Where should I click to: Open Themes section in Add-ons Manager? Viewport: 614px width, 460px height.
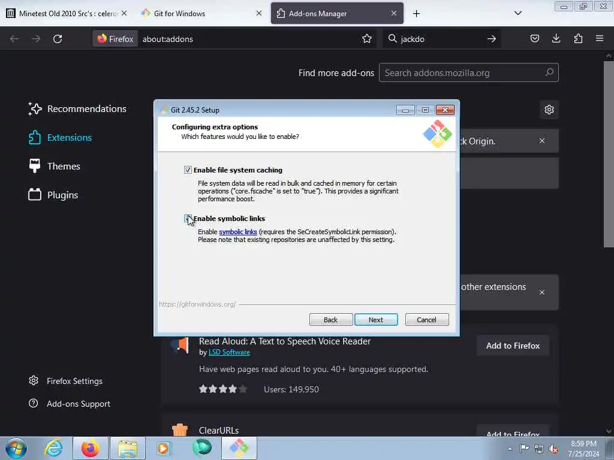(x=55, y=167)
